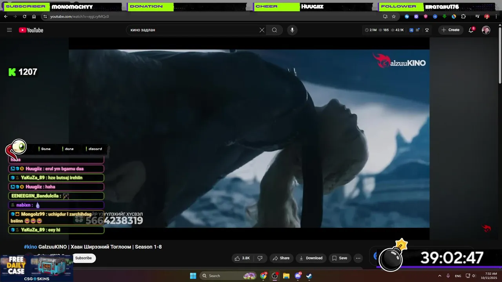The width and height of the screenshot is (502, 282).
Task: Click the browser address bar URL
Action: pos(80,16)
